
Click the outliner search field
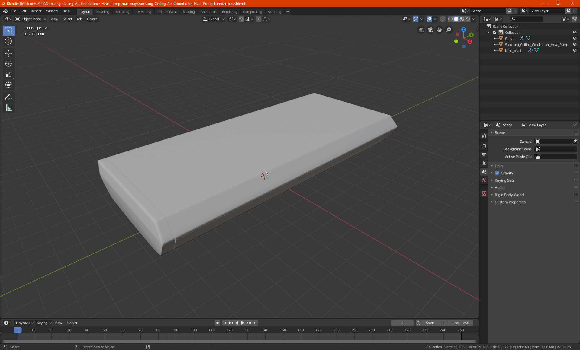click(526, 19)
